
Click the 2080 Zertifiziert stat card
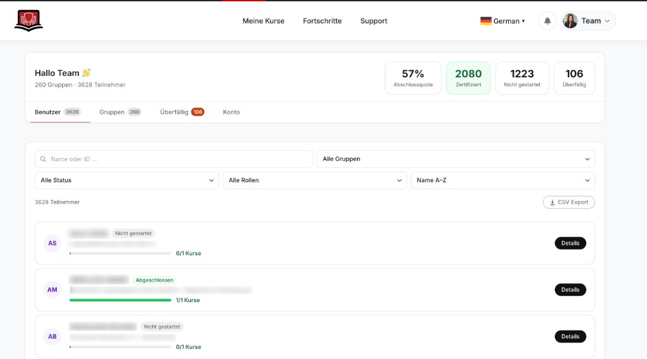coord(468,78)
